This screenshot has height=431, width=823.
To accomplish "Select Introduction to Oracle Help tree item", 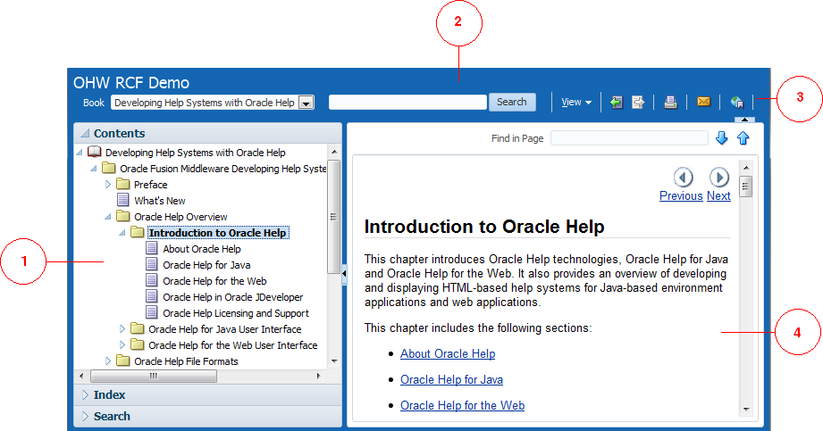I will (218, 232).
